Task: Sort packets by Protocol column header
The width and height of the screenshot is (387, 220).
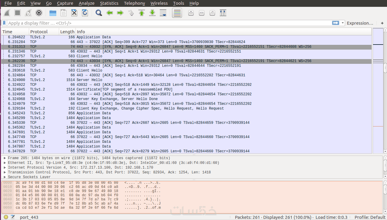Action: 44,32
